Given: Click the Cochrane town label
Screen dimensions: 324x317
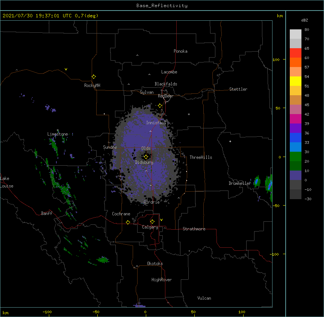Looking at the screenshot, I should [x=121, y=214].
